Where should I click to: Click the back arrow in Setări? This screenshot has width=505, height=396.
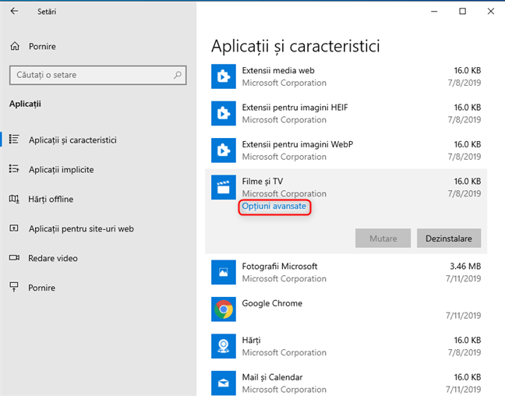click(15, 12)
